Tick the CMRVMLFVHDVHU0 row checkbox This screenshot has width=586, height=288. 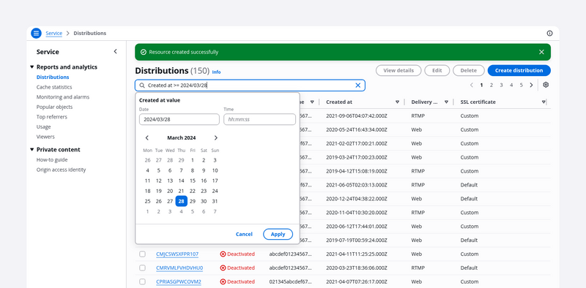coord(142,268)
